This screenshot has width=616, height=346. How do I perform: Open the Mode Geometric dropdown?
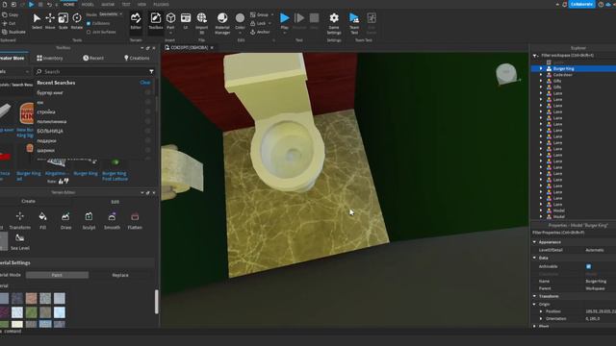(111, 14)
